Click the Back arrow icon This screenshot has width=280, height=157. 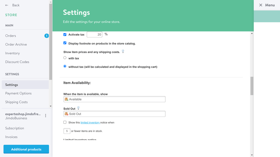pyautogui.click(x=7, y=5)
